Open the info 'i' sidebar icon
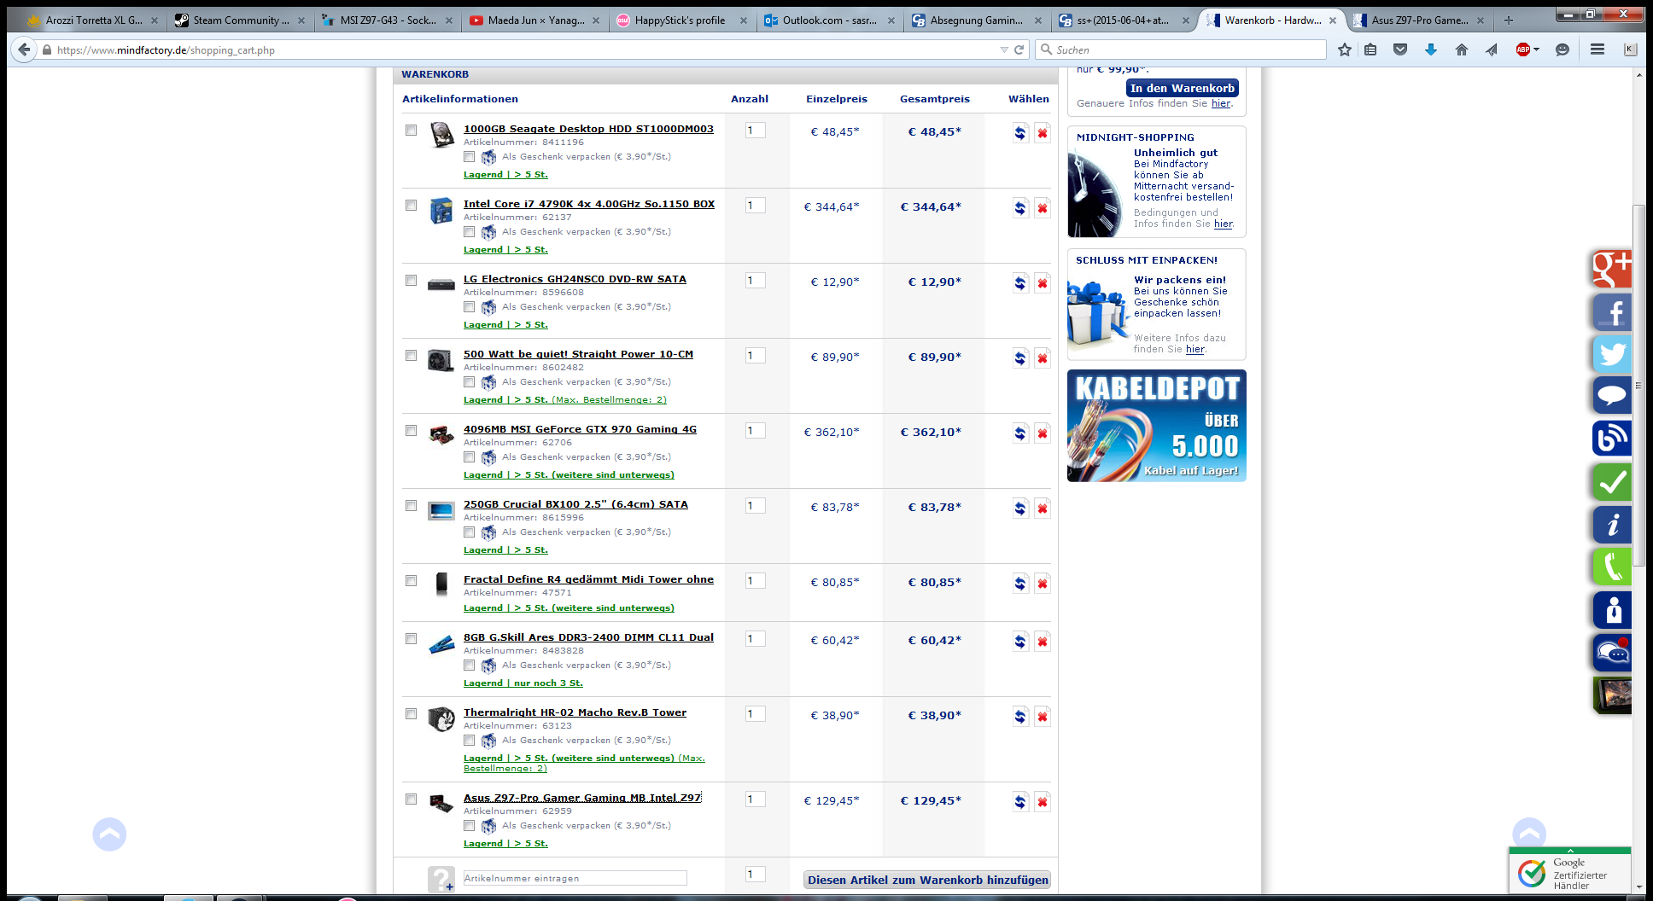 point(1612,525)
